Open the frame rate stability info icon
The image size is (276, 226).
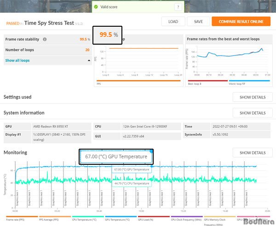pos(45,39)
